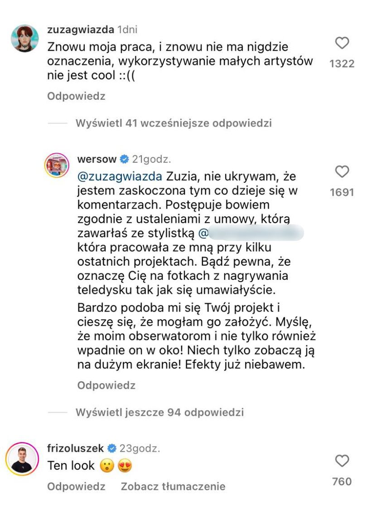Click wersow's blue verified badge

coord(124,159)
